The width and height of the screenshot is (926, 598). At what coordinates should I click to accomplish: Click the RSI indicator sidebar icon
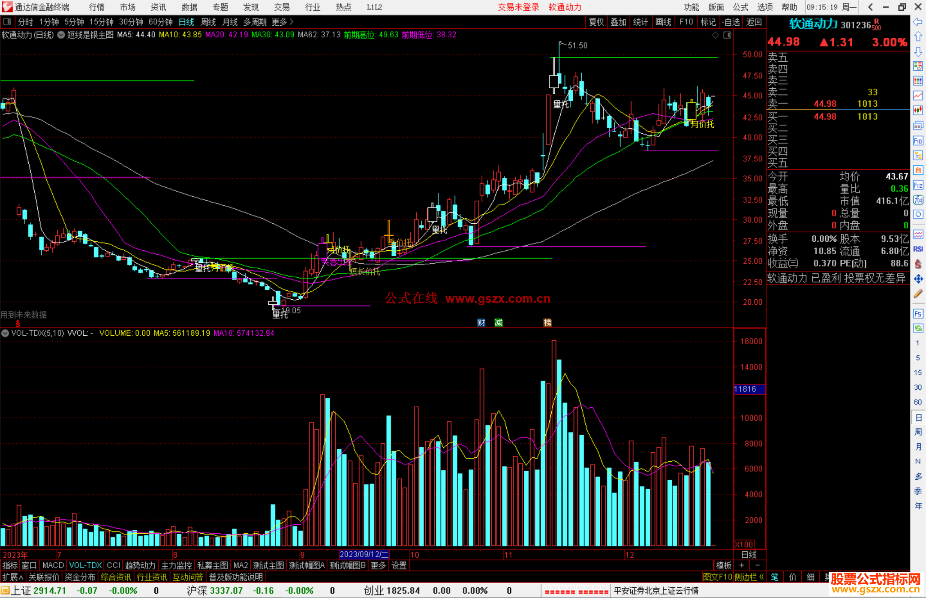pos(918,249)
